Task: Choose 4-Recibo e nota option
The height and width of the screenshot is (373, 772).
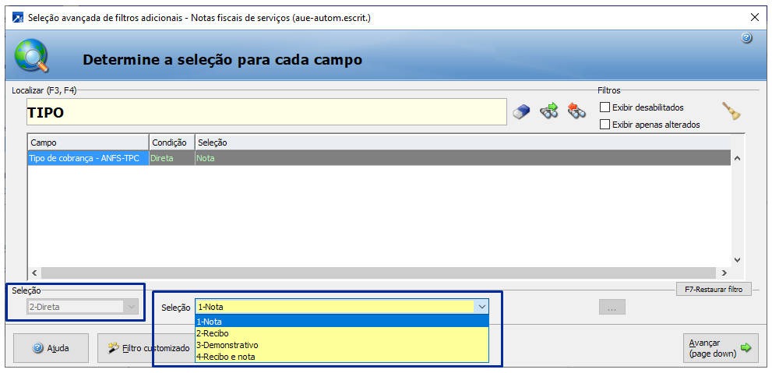Action: coord(342,357)
